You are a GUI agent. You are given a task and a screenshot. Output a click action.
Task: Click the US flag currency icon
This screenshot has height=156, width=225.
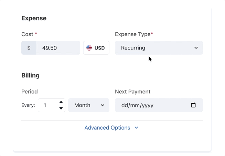click(x=89, y=48)
